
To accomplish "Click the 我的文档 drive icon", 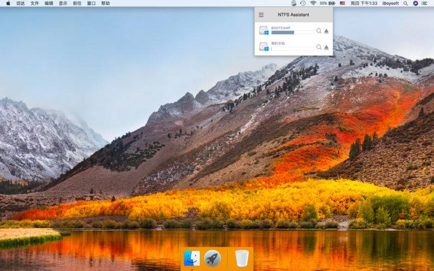I will click(264, 47).
